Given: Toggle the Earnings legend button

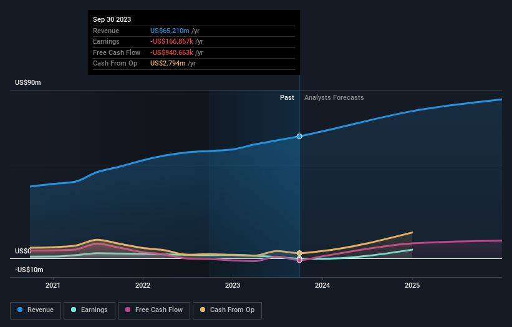Looking at the screenshot, I should coord(89,310).
